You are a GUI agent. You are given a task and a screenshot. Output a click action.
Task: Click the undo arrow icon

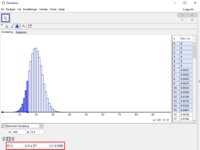tap(182, 15)
